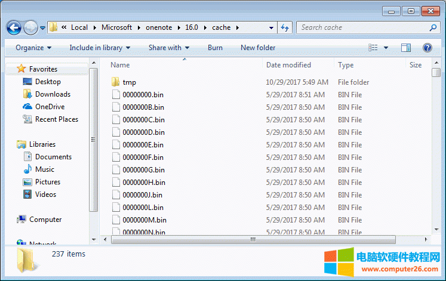Click the search magnifier icon

(433, 27)
